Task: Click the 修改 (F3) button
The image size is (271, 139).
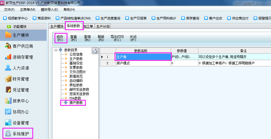Action: coord(60,38)
